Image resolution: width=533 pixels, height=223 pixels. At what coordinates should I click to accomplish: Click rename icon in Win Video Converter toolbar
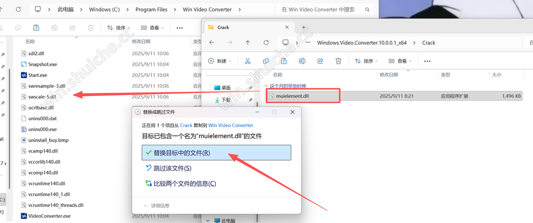coord(54,28)
